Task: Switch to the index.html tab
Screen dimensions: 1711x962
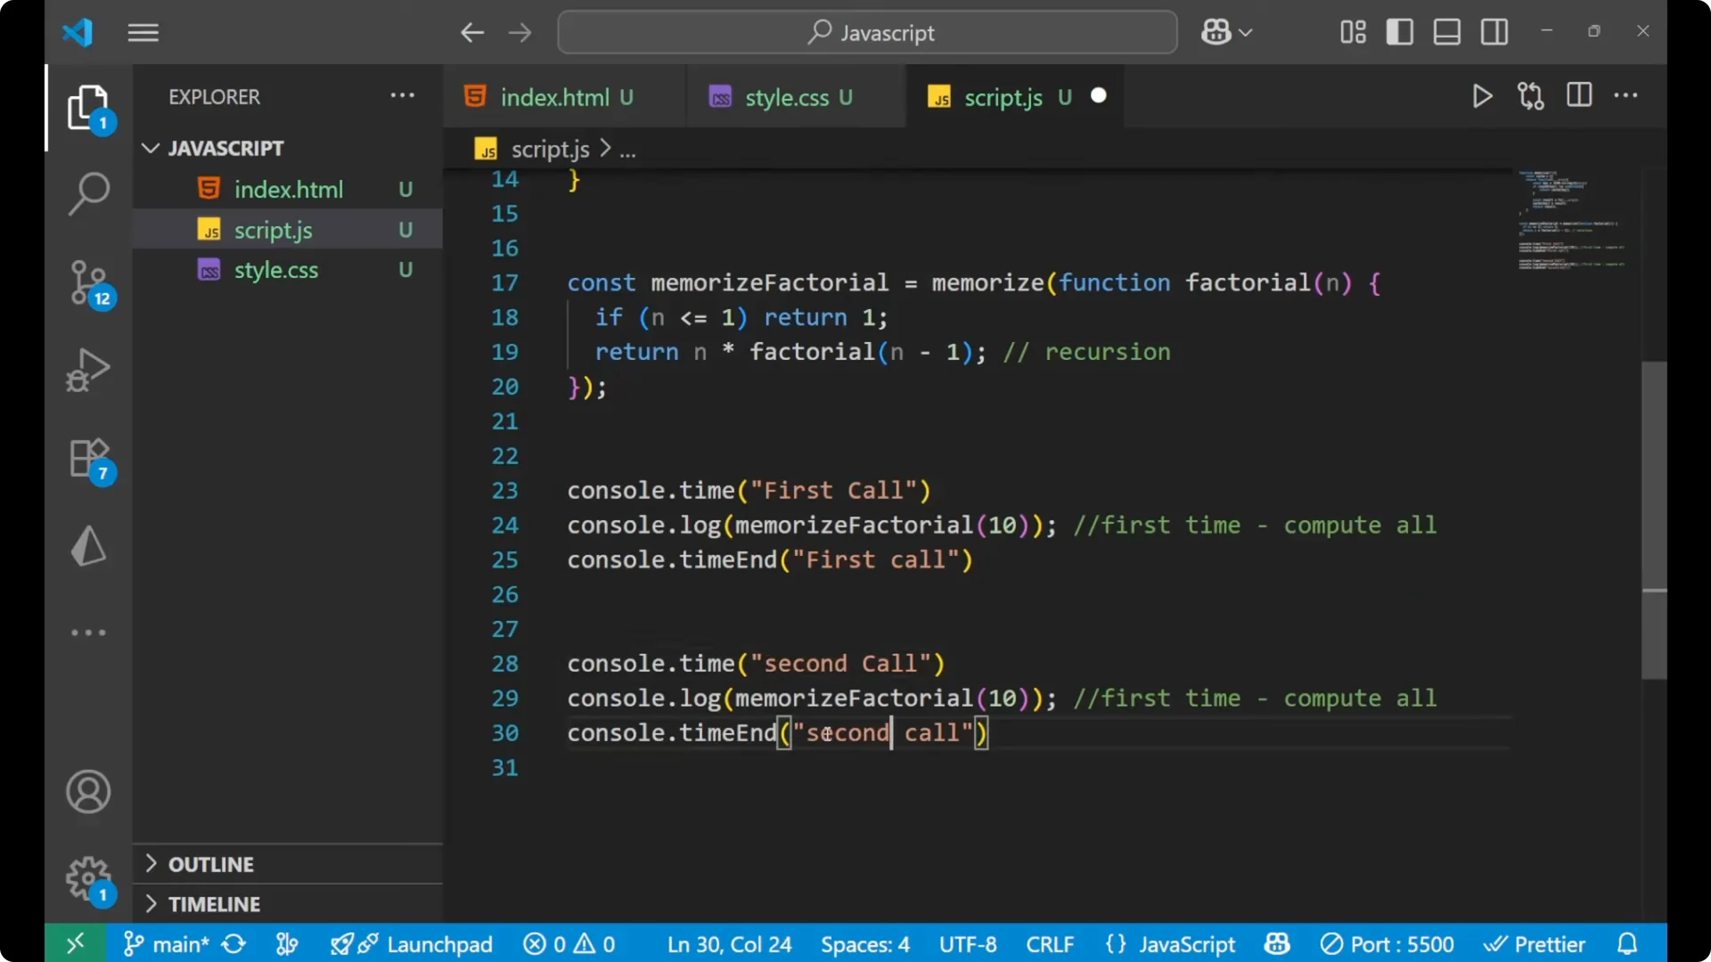Action: coord(556,97)
